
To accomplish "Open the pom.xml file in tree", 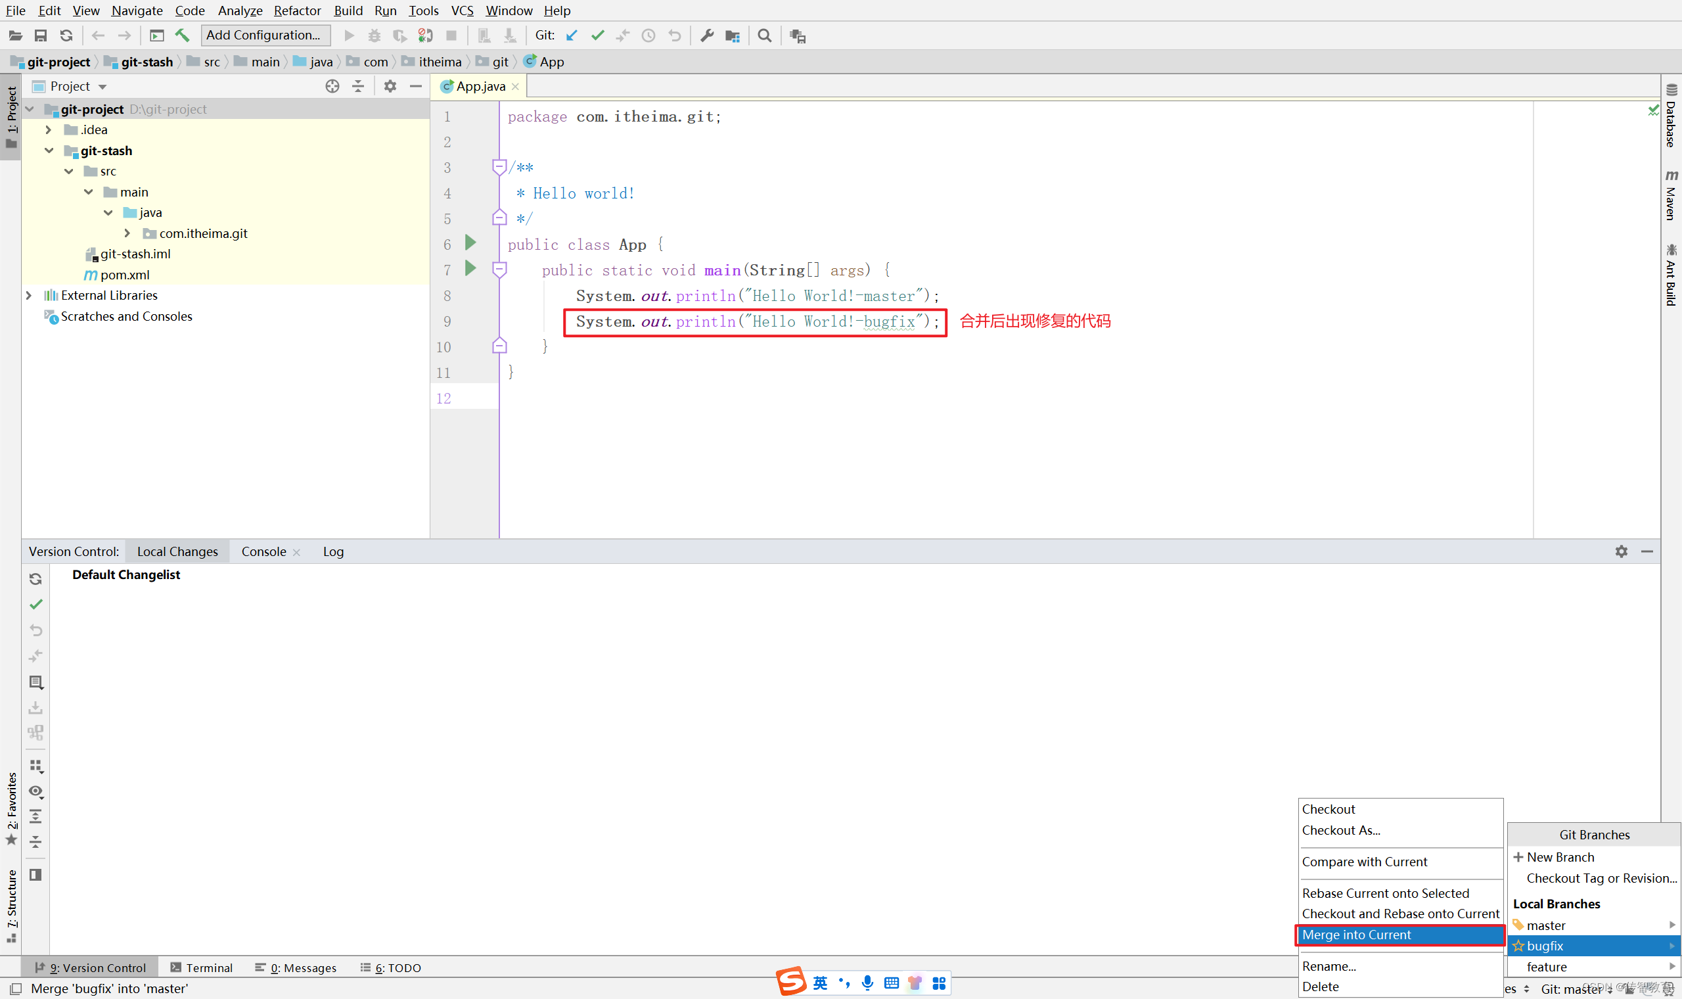I will pyautogui.click(x=124, y=275).
